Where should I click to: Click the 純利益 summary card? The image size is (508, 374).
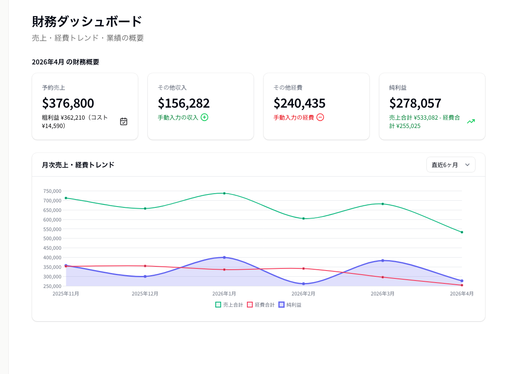pos(432,106)
